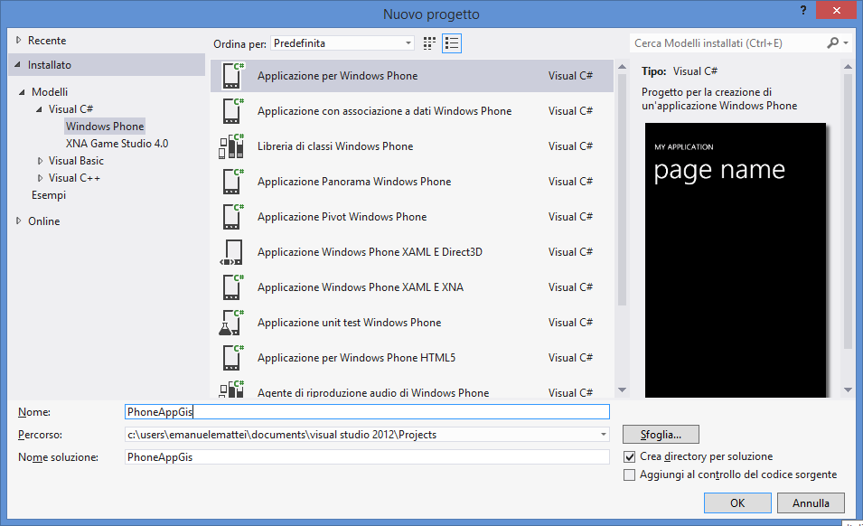Select Applicazione Windows Phone XAML E XNA
The height and width of the screenshot is (526, 863).
coord(412,287)
